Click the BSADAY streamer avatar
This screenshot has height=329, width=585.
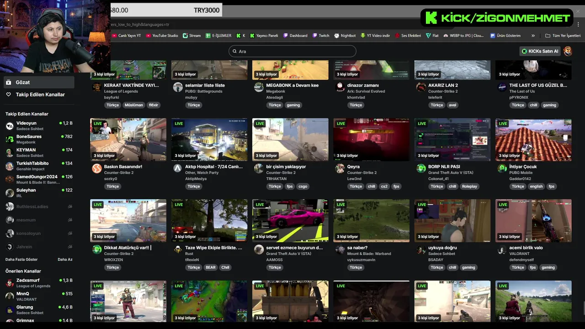click(421, 249)
